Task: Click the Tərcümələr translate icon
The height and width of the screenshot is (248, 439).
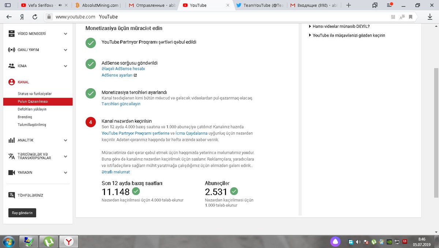Action: (x=11, y=156)
